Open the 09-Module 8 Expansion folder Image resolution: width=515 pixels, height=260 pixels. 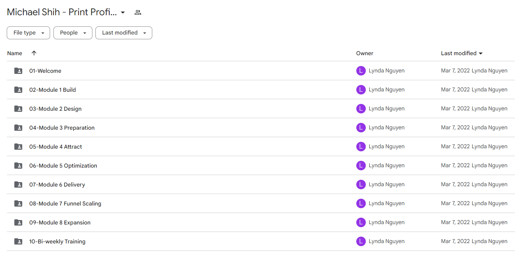(x=60, y=222)
